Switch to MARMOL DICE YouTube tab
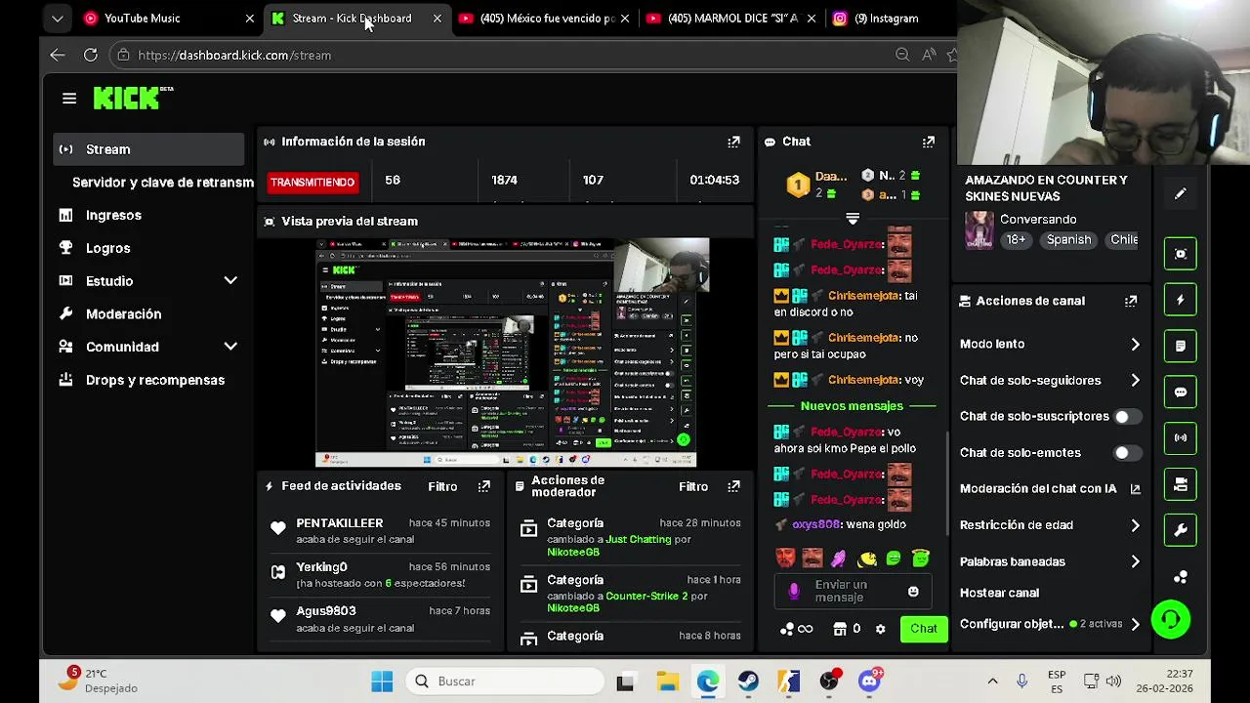The image size is (1250, 703). click(730, 18)
